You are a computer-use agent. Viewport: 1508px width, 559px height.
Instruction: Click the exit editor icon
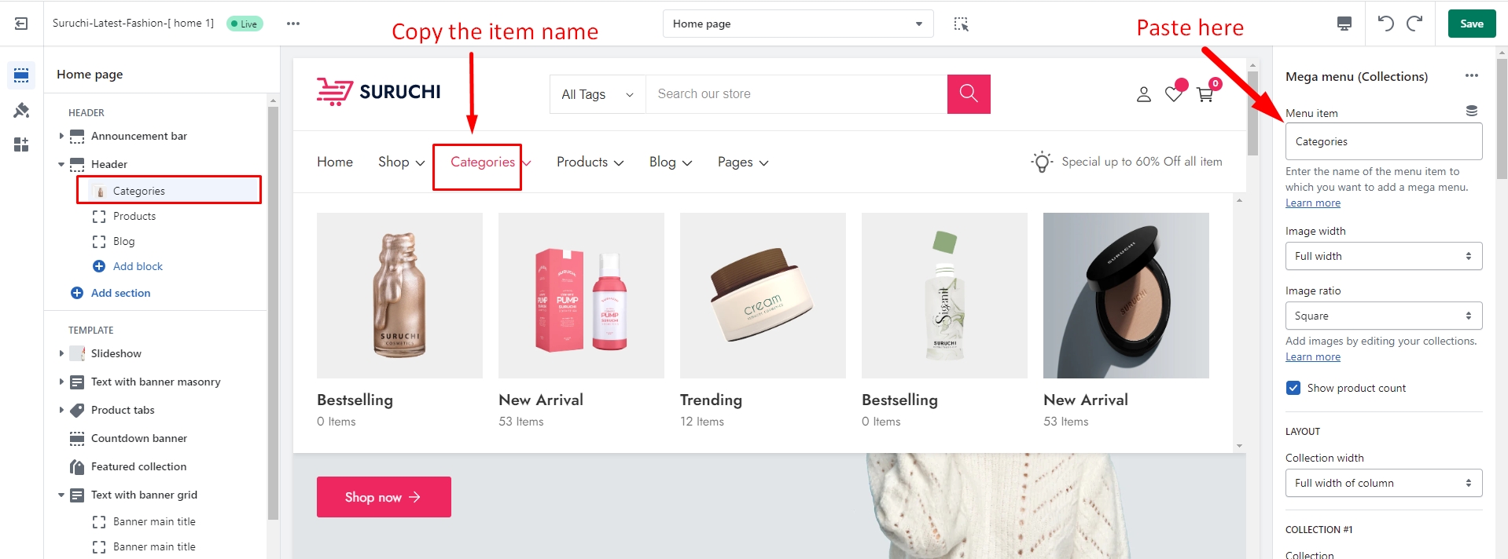click(x=21, y=24)
